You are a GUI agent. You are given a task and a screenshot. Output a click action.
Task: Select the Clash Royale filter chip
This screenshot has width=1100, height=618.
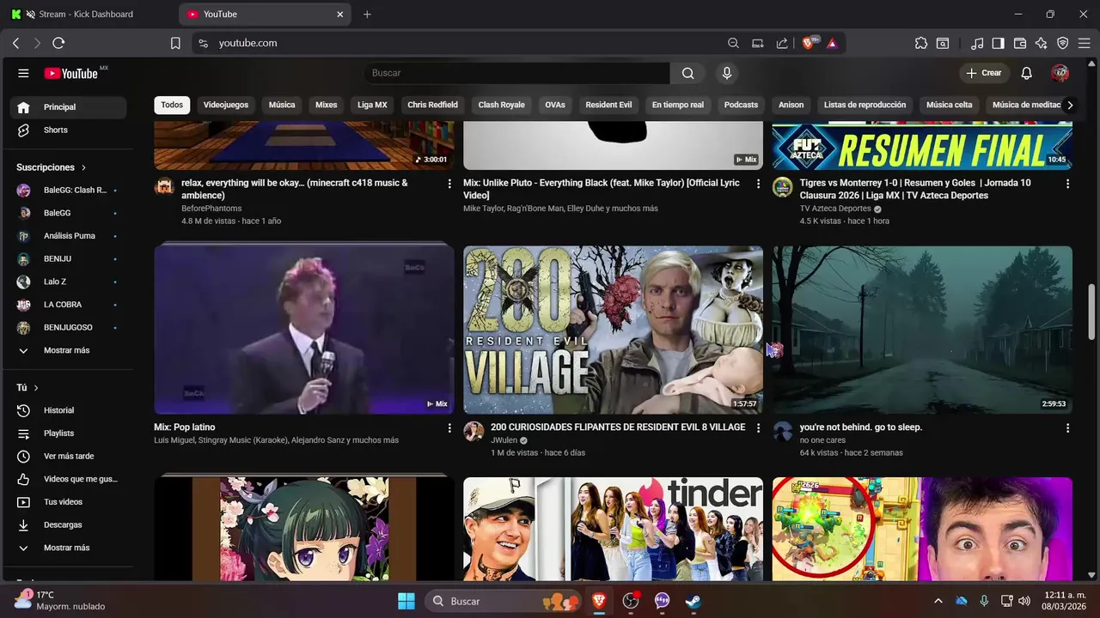(501, 105)
